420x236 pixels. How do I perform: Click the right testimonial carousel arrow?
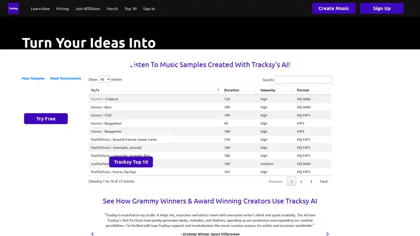pos(327,234)
